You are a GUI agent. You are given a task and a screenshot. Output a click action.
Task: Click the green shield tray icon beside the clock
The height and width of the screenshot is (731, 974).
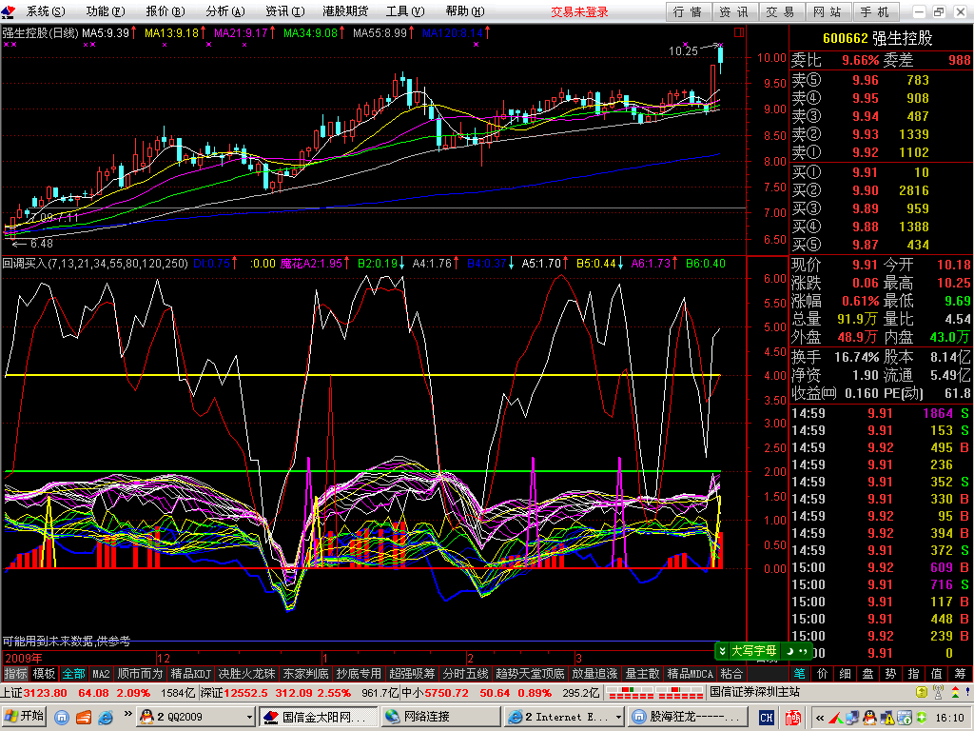(921, 718)
